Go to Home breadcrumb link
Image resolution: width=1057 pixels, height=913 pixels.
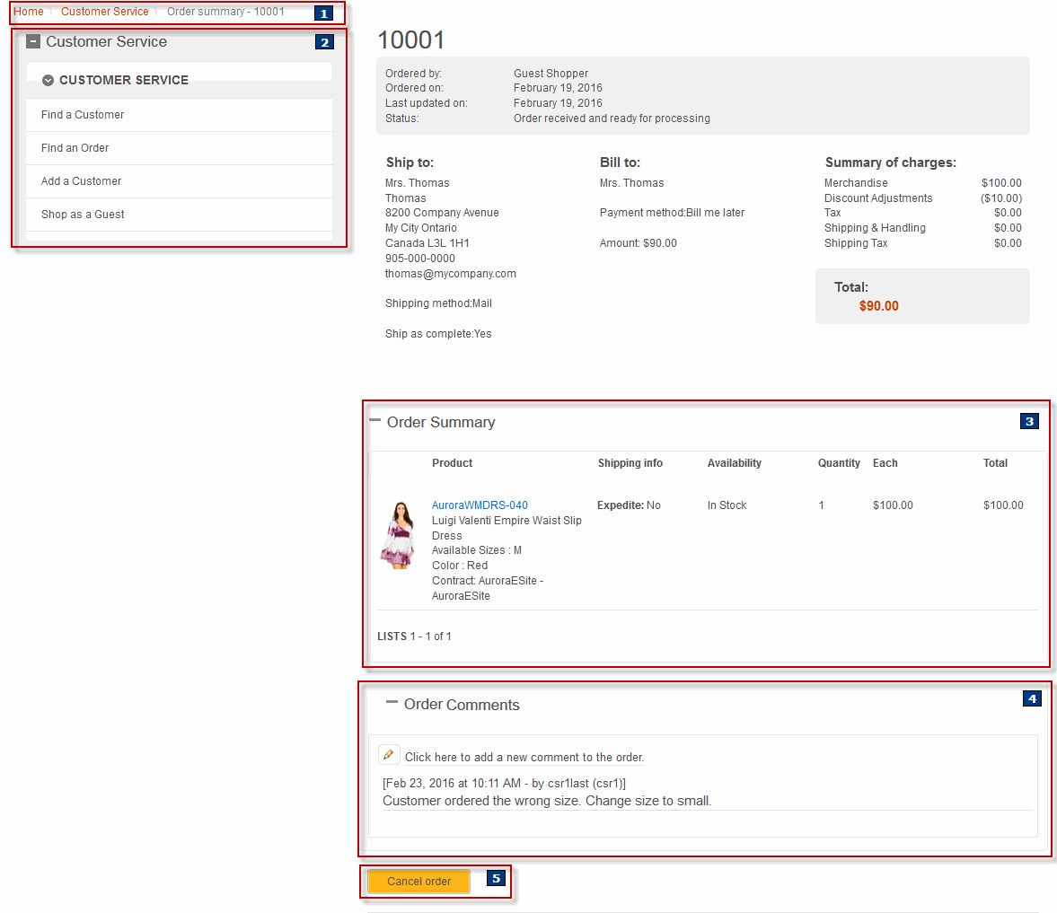pos(29,12)
